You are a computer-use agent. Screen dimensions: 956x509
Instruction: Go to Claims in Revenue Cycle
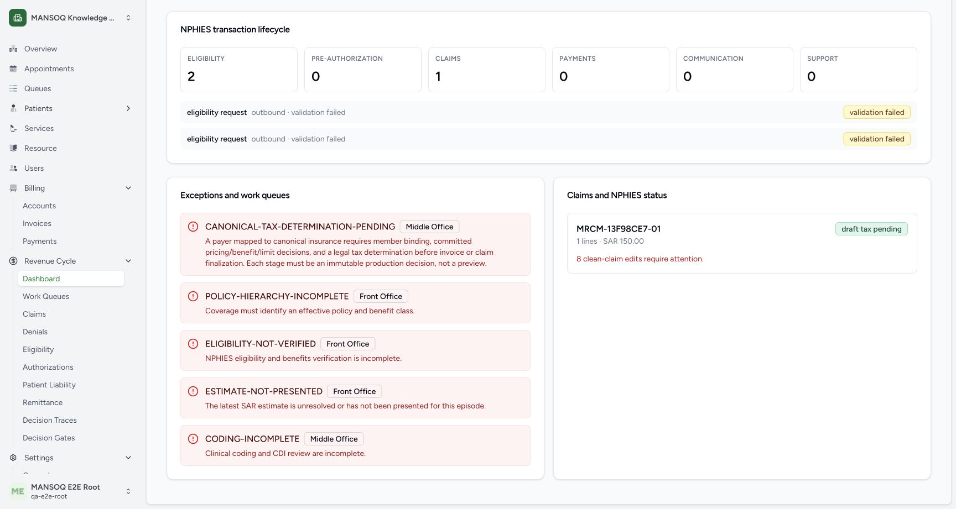pos(71,314)
